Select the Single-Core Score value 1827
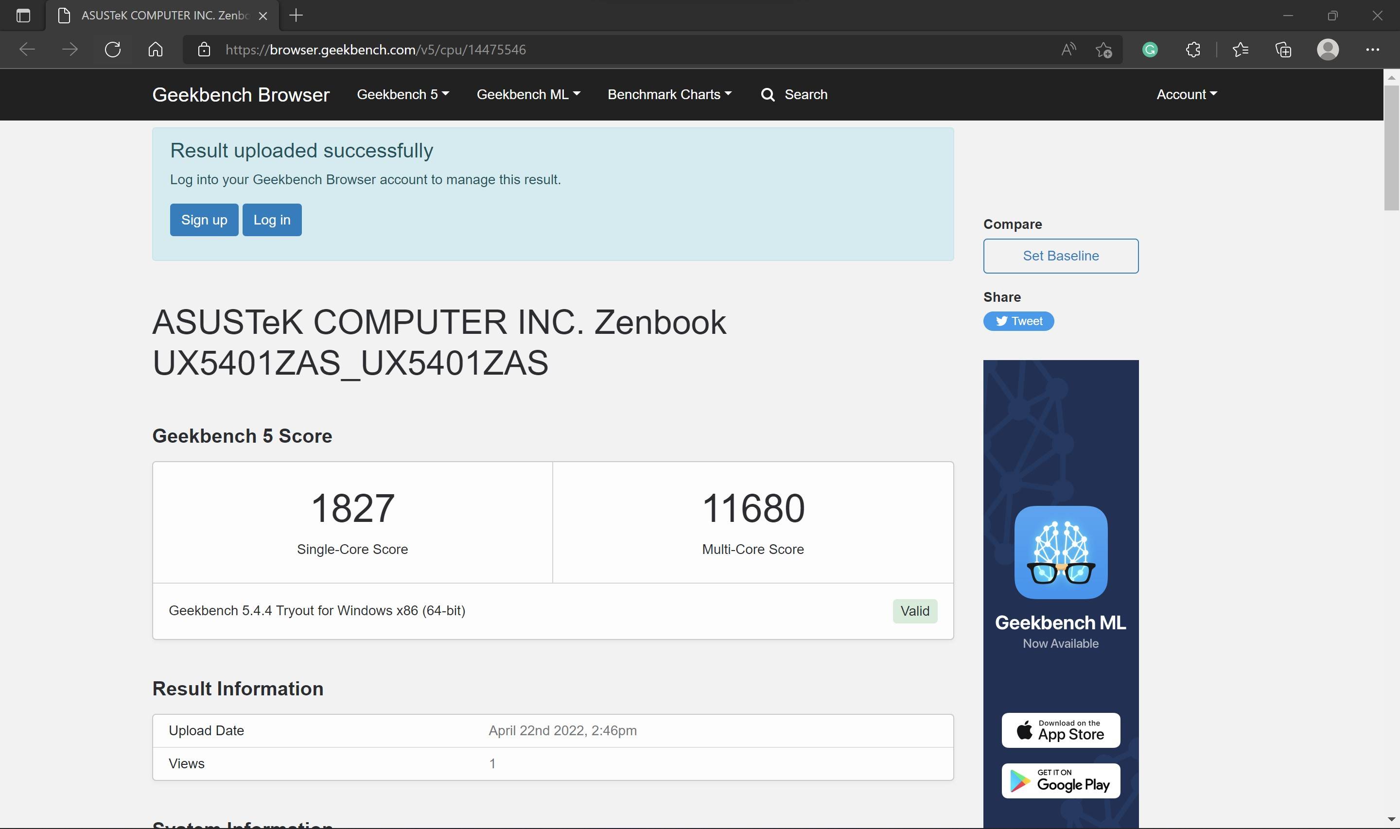 tap(352, 508)
